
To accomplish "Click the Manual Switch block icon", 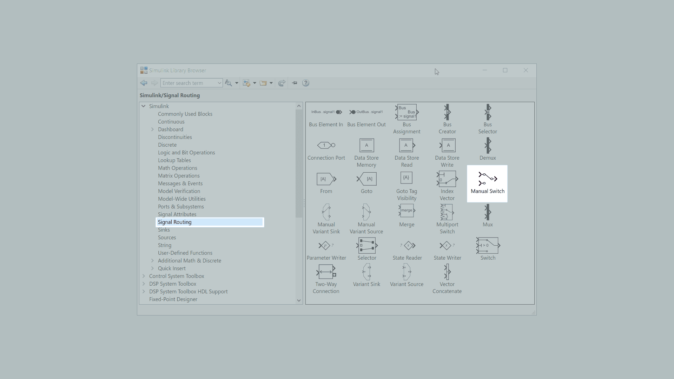I will 488,179.
